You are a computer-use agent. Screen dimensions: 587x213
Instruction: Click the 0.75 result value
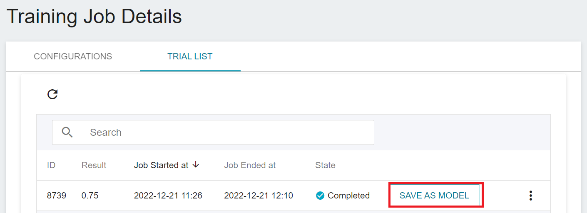(x=90, y=196)
